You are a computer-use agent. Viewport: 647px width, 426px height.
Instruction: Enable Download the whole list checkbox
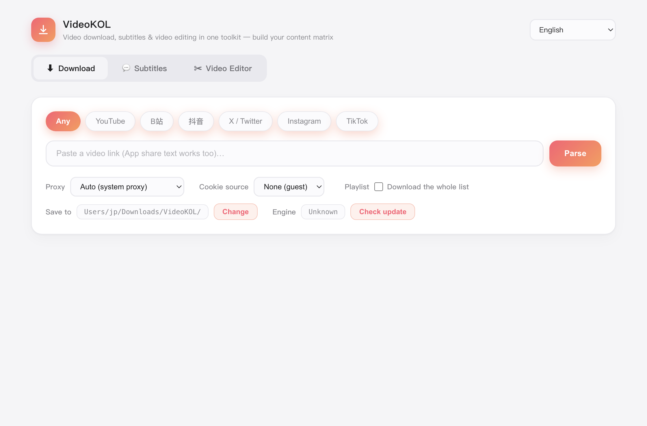[378, 187]
